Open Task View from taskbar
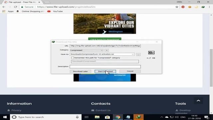The height and width of the screenshot is (120, 213). tap(87, 117)
